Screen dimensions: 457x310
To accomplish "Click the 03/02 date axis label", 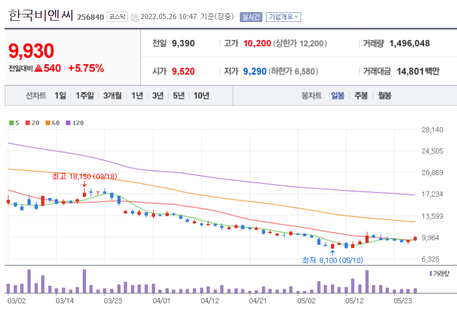I will pyautogui.click(x=16, y=301).
